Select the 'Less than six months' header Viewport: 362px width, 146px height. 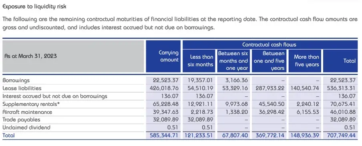199,61
